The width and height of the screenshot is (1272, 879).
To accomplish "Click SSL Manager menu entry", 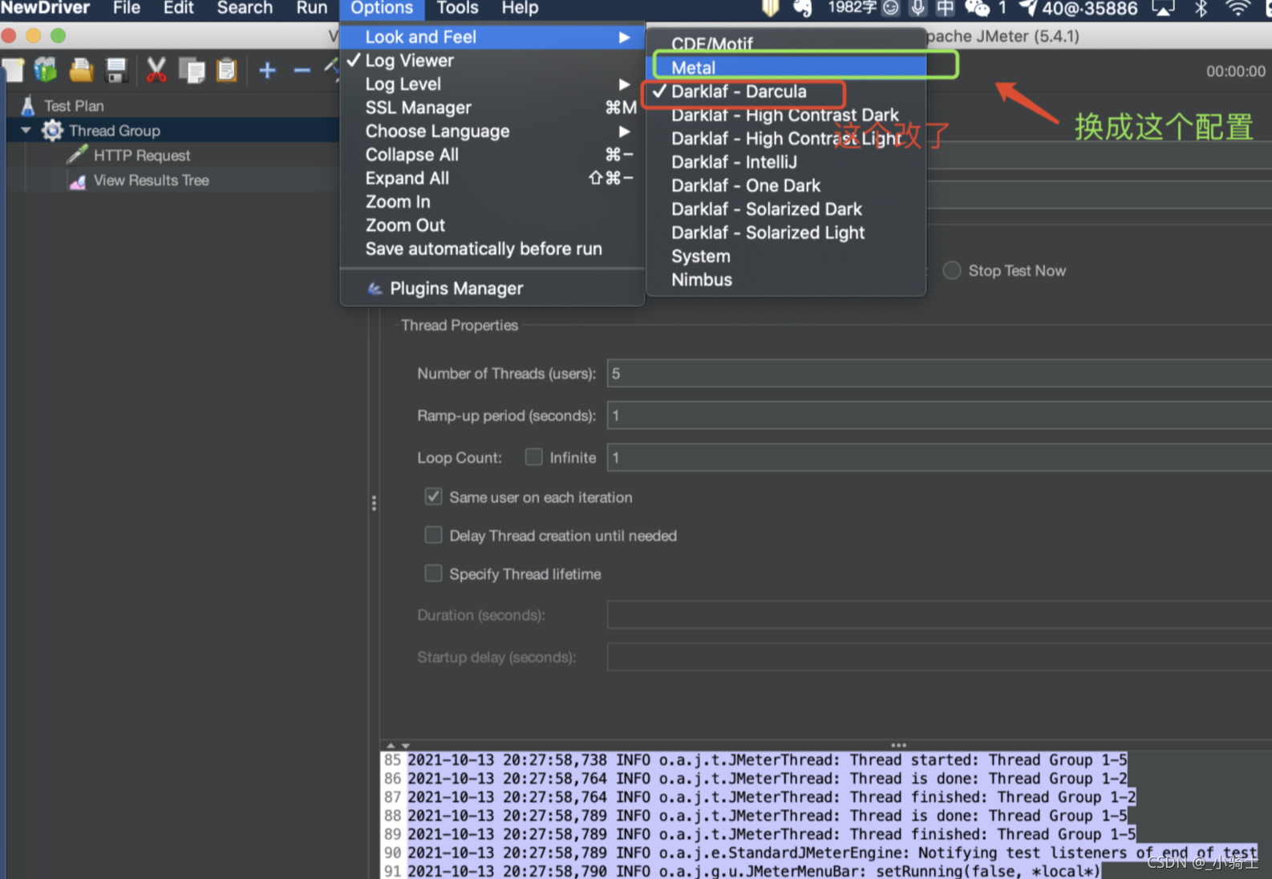I will point(492,107).
